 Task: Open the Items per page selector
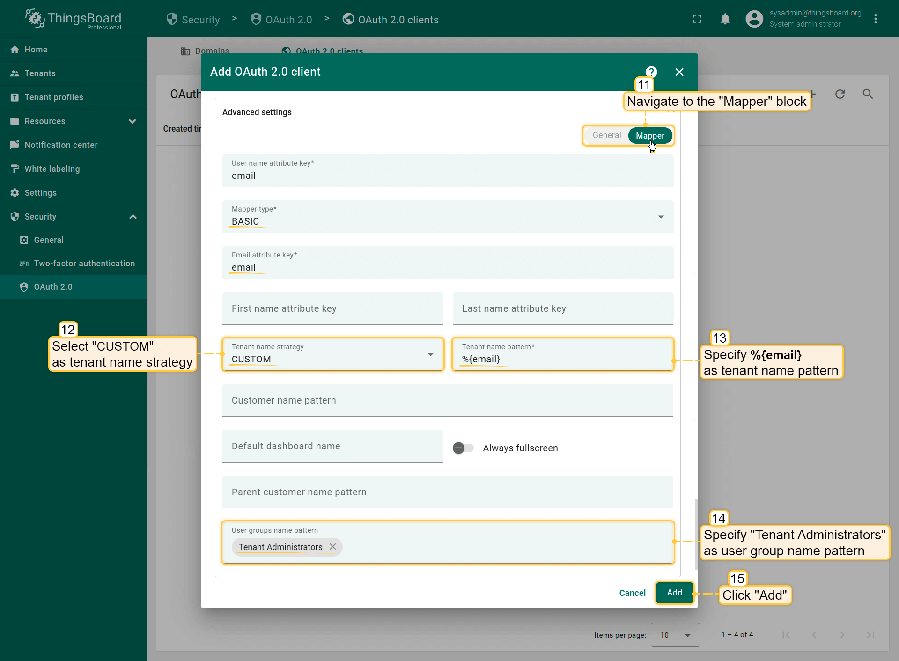pyautogui.click(x=675, y=635)
